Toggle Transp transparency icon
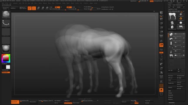 coord(161,82)
